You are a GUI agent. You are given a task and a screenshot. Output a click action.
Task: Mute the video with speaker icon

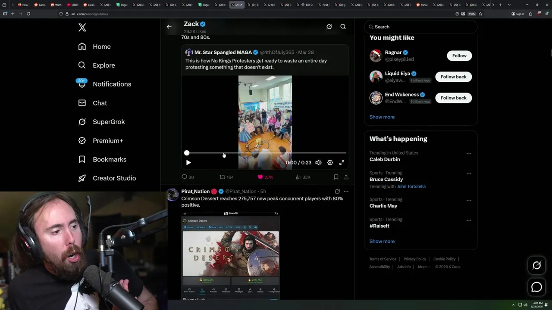318,163
